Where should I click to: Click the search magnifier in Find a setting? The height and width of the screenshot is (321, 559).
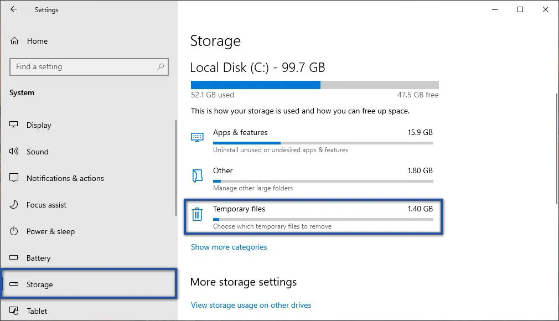pos(161,66)
